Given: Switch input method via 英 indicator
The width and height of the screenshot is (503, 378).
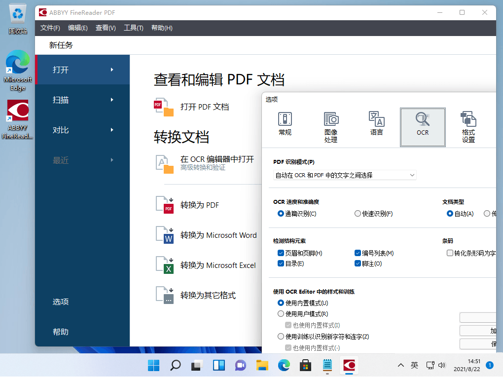Looking at the screenshot, I should [x=414, y=365].
